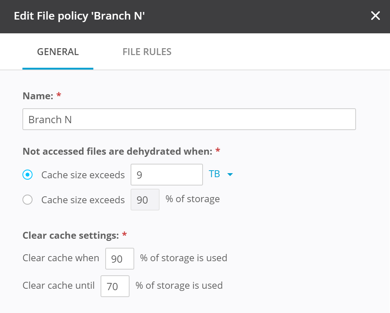Click the 'Cache size exceeds' label text
Image resolution: width=390 pixels, height=313 pixels.
coord(82,174)
